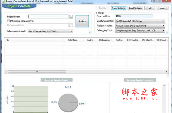This screenshot has width=172, height=113.
Task: Sort by the FC Flow Co... column header
Action: (x=133, y=40)
